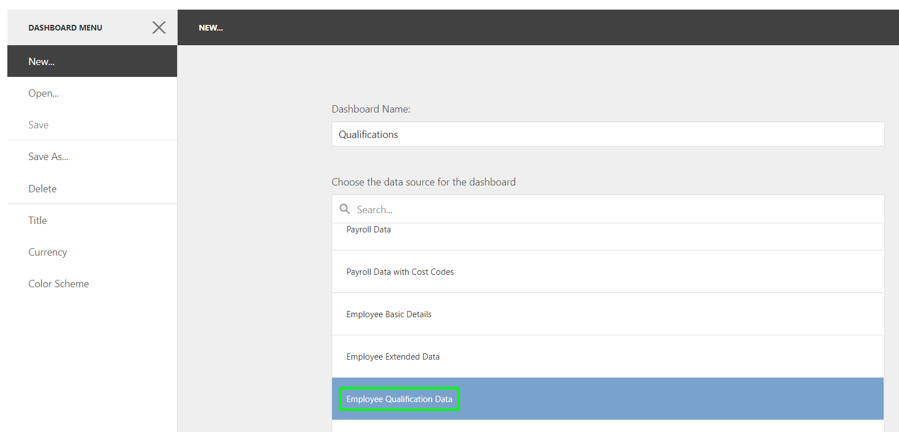The width and height of the screenshot is (899, 432).
Task: Select New... in the dashboard menu
Action: (x=92, y=61)
